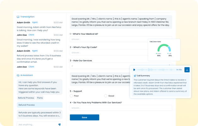
Task: Click the Ask anything input box
Action: click(36, 124)
